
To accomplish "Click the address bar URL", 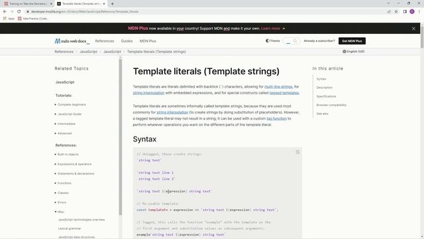I will [x=85, y=12].
